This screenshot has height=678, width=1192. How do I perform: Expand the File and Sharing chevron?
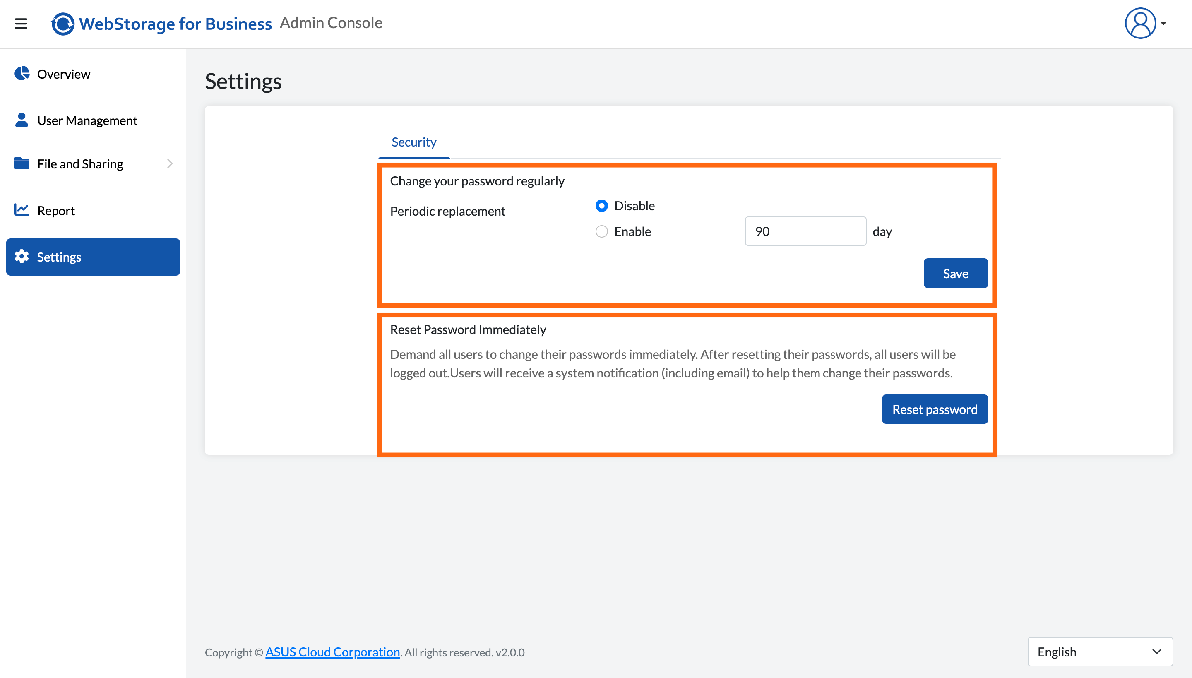[170, 163]
